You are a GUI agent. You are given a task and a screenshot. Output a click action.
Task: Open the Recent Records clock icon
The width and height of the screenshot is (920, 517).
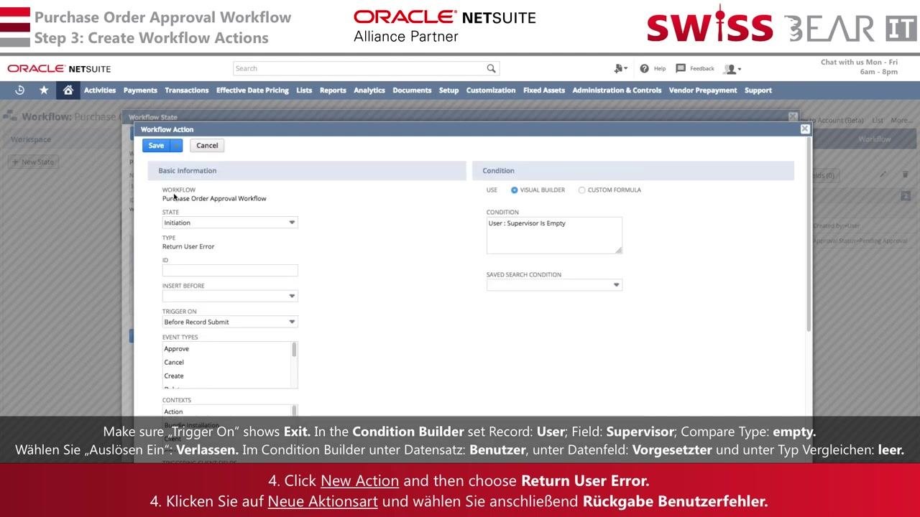20,90
